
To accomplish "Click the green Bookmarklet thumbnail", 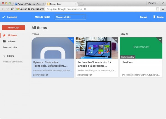I will click(x=141, y=48).
